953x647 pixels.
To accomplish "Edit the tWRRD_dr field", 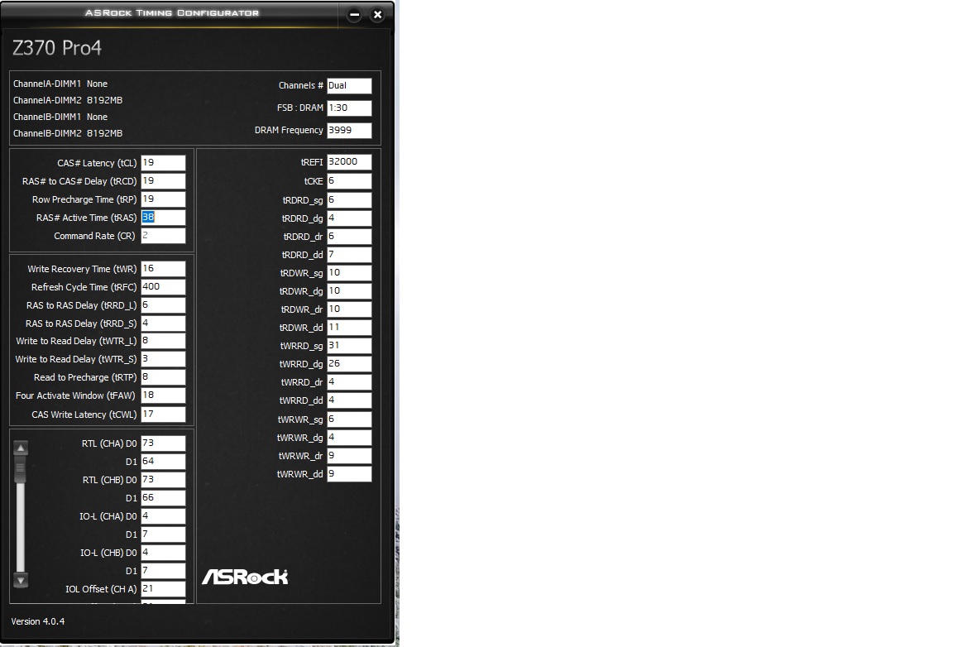I will coord(349,382).
